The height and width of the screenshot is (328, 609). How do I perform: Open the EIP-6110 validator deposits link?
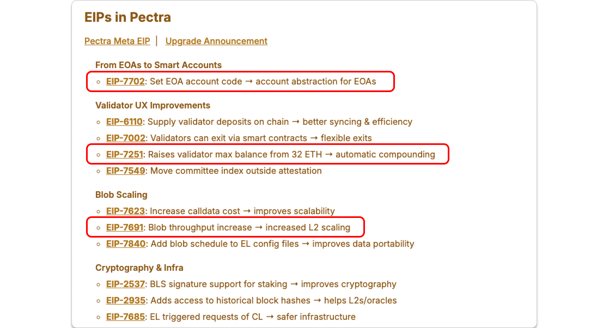pyautogui.click(x=124, y=122)
